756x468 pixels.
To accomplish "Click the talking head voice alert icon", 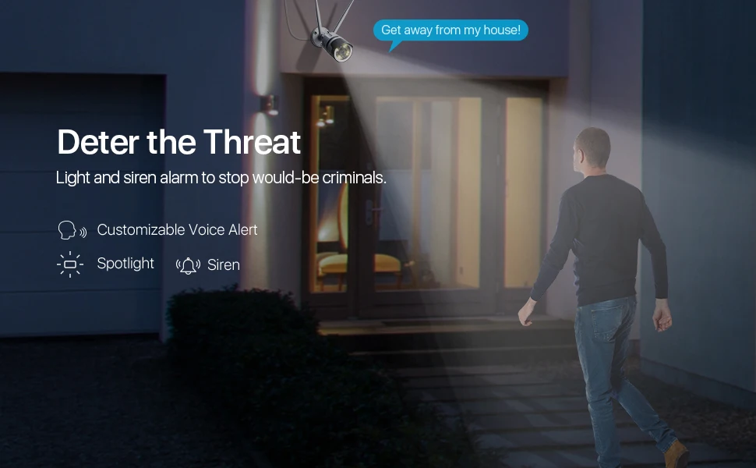I will [72, 230].
